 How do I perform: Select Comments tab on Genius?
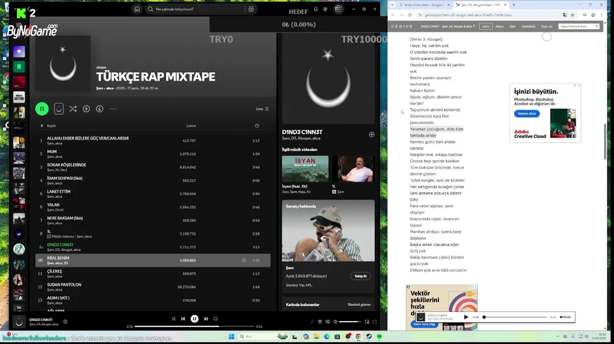tap(528, 26)
